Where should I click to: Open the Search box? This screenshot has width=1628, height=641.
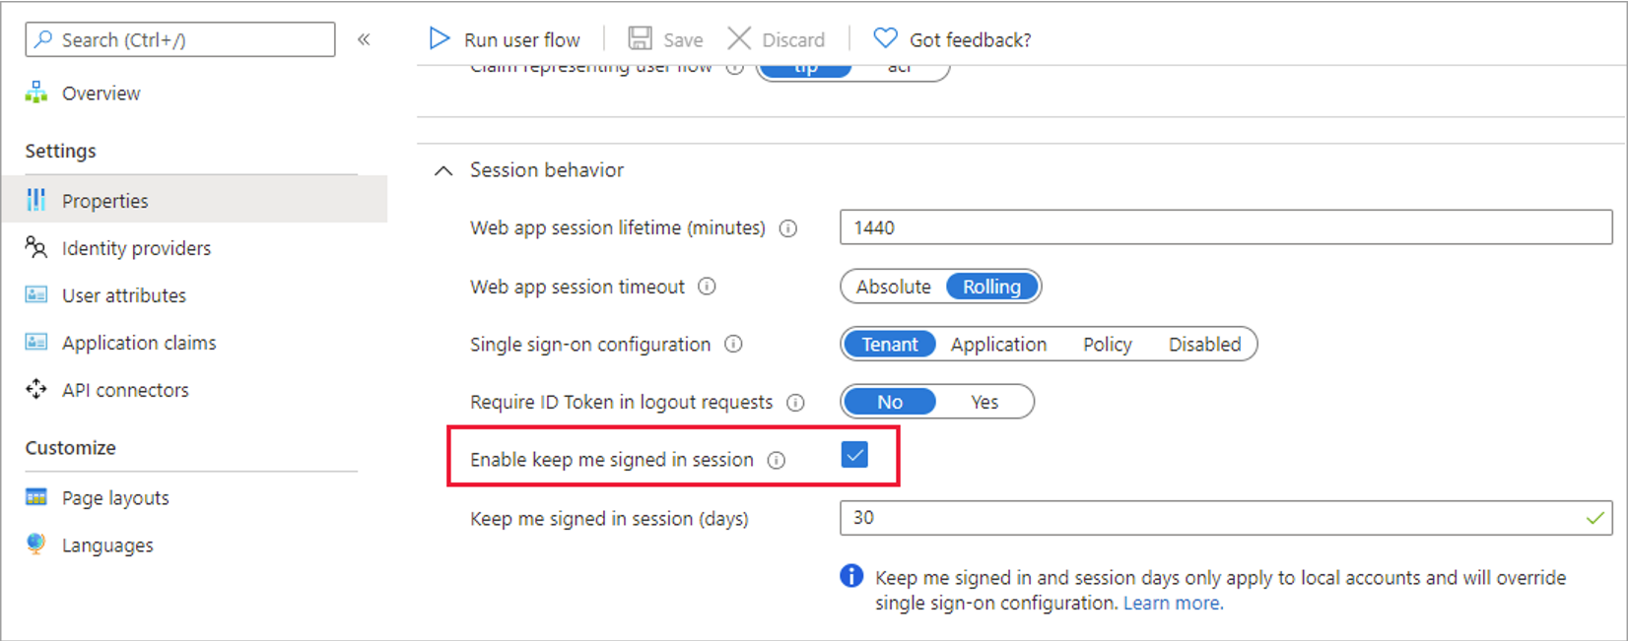(x=178, y=38)
